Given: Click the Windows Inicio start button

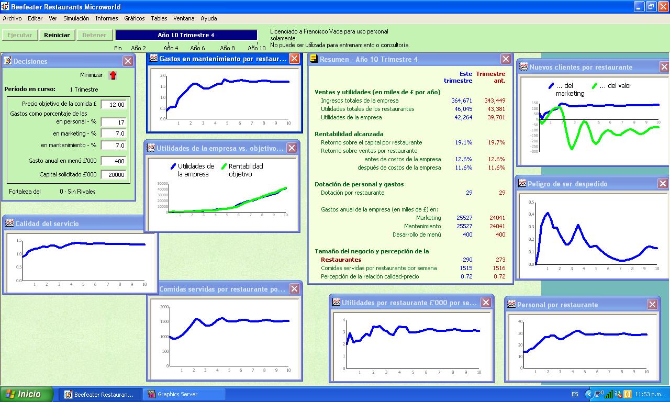Looking at the screenshot, I should point(27,394).
